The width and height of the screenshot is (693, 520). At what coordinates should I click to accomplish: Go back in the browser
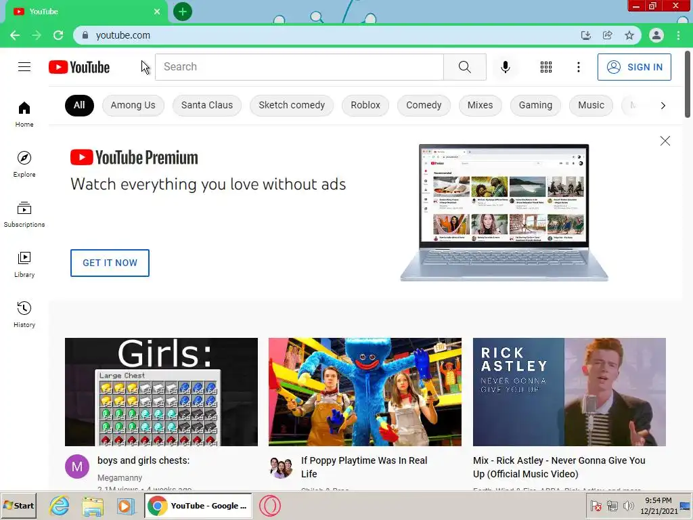(15, 35)
